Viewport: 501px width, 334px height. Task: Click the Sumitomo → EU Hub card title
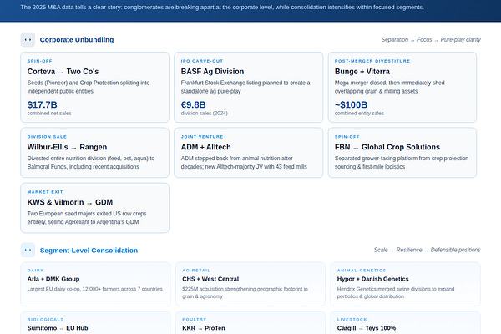[58, 328]
